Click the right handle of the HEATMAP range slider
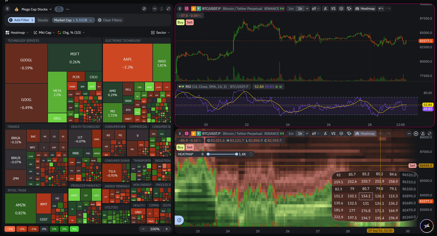The image size is (437, 236). [x=237, y=154]
